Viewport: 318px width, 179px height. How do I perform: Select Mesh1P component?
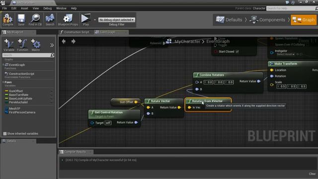tap(14, 108)
